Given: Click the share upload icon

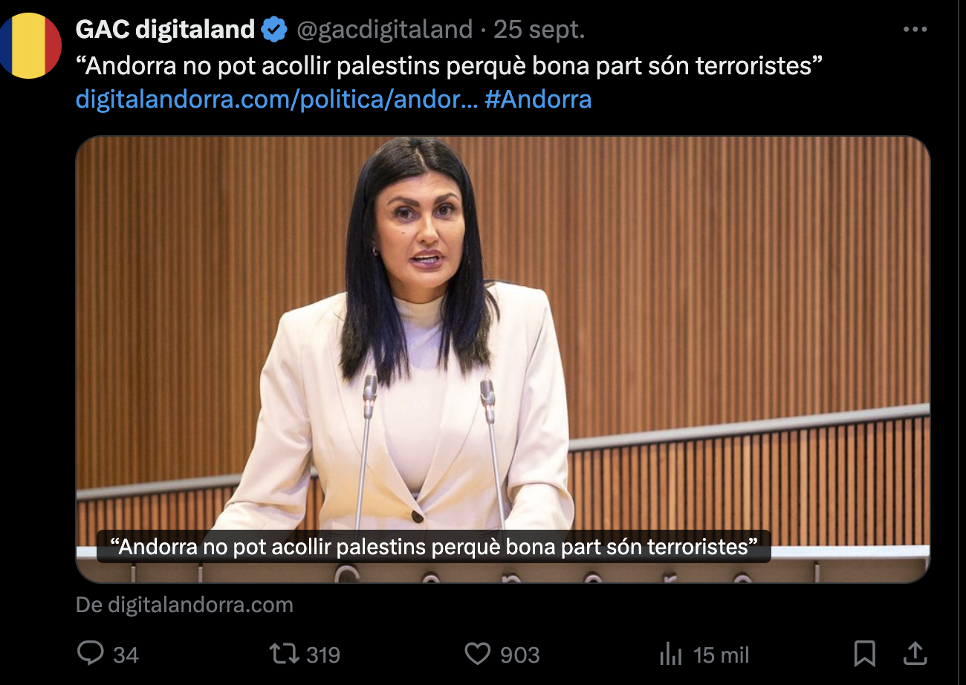Looking at the screenshot, I should click(915, 654).
